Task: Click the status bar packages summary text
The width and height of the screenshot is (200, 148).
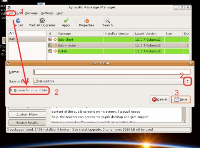Action: [80, 130]
